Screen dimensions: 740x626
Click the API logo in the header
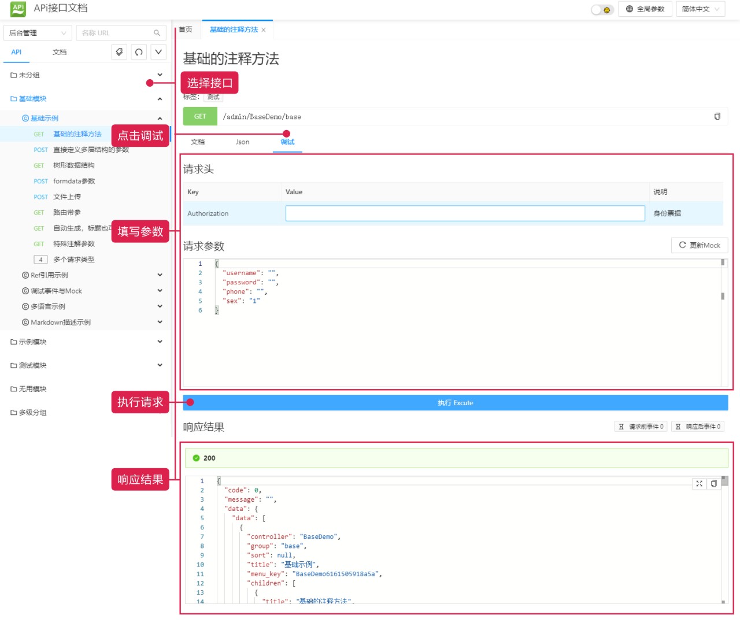click(18, 9)
